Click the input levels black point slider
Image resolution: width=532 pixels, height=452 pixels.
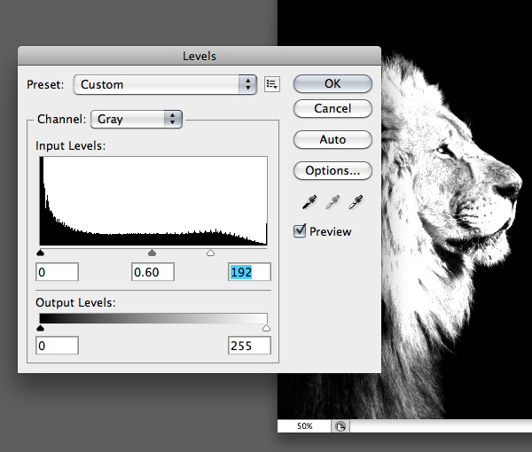pos(41,253)
